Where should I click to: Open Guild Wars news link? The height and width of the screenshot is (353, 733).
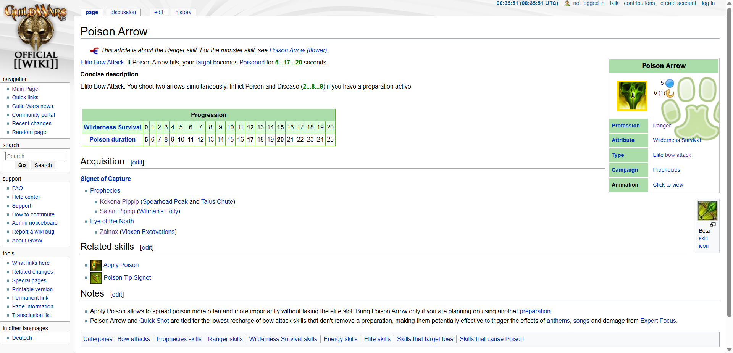pos(32,106)
